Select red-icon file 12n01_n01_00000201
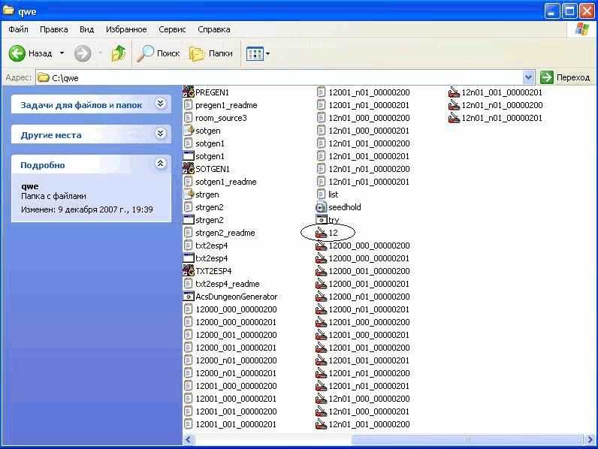Screen dimensions: 598x449 click(x=454, y=118)
